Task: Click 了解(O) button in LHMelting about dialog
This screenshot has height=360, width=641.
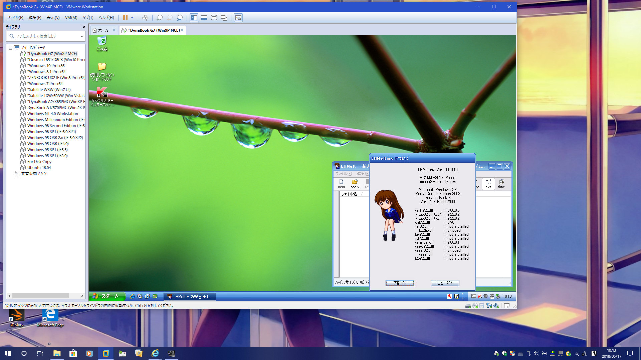Action: point(400,283)
